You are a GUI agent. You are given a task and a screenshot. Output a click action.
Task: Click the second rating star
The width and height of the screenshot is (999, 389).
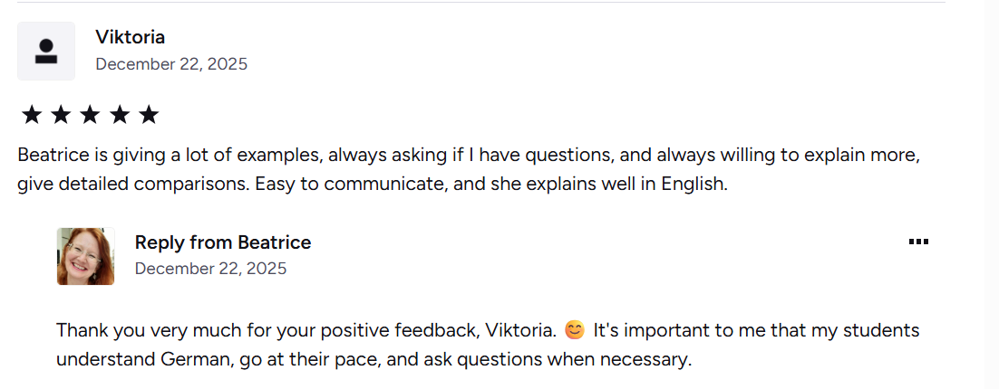(61, 115)
